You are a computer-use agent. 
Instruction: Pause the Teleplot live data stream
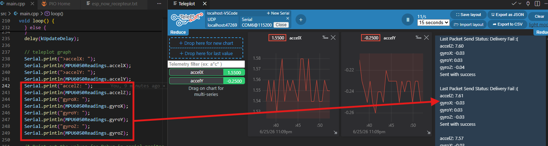(x=407, y=20)
